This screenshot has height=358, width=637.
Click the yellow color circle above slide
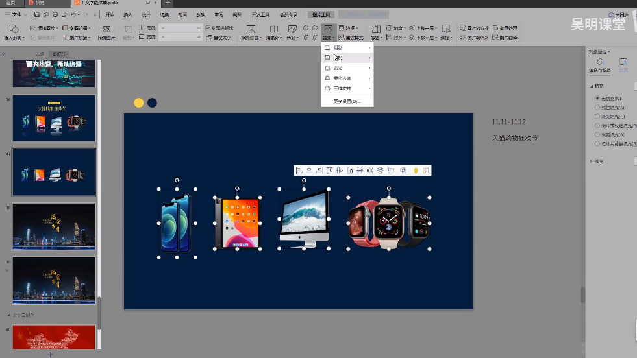pyautogui.click(x=139, y=102)
